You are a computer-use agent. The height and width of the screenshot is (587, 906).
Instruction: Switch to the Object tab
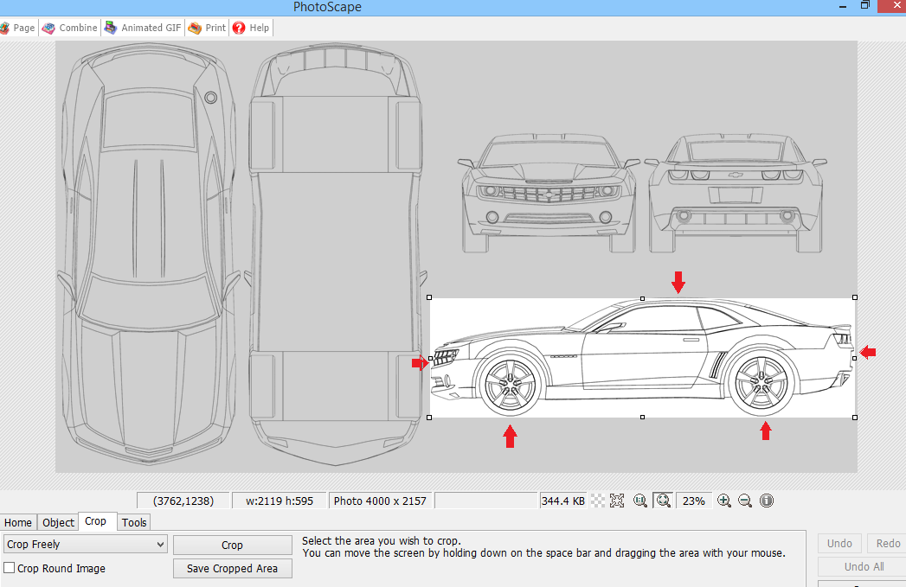pos(57,522)
